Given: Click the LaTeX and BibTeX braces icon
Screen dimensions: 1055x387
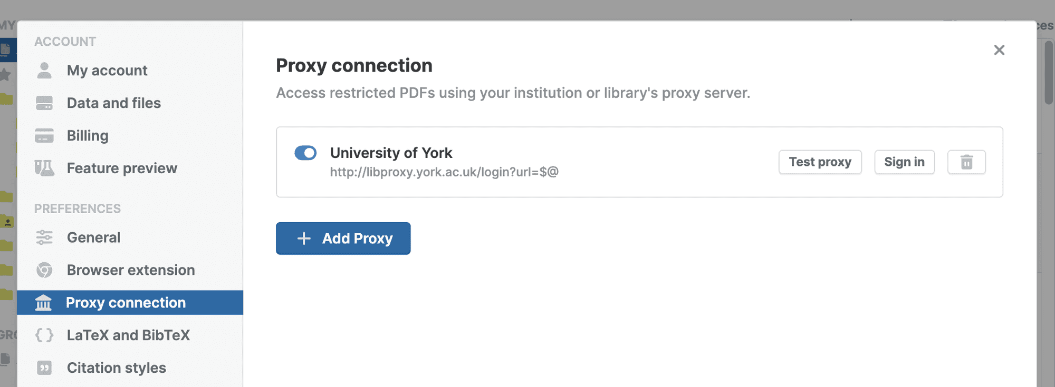Looking at the screenshot, I should click(x=44, y=335).
